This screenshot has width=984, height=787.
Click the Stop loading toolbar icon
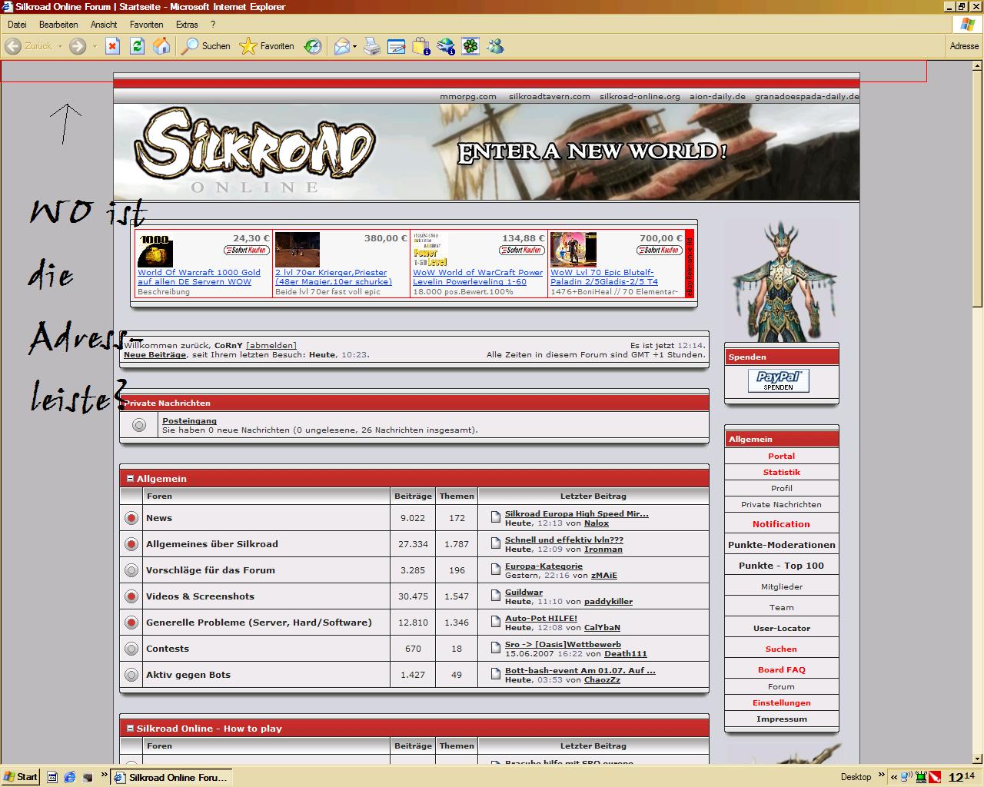click(112, 46)
